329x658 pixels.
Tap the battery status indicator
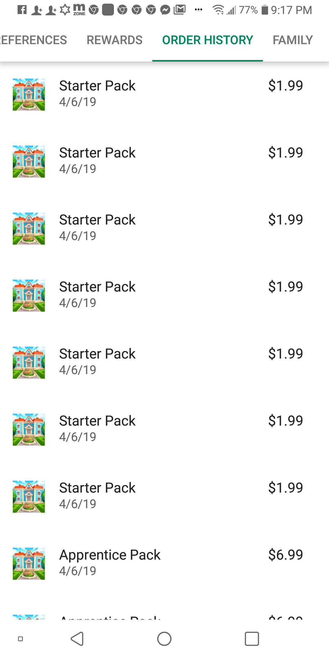pos(266,10)
